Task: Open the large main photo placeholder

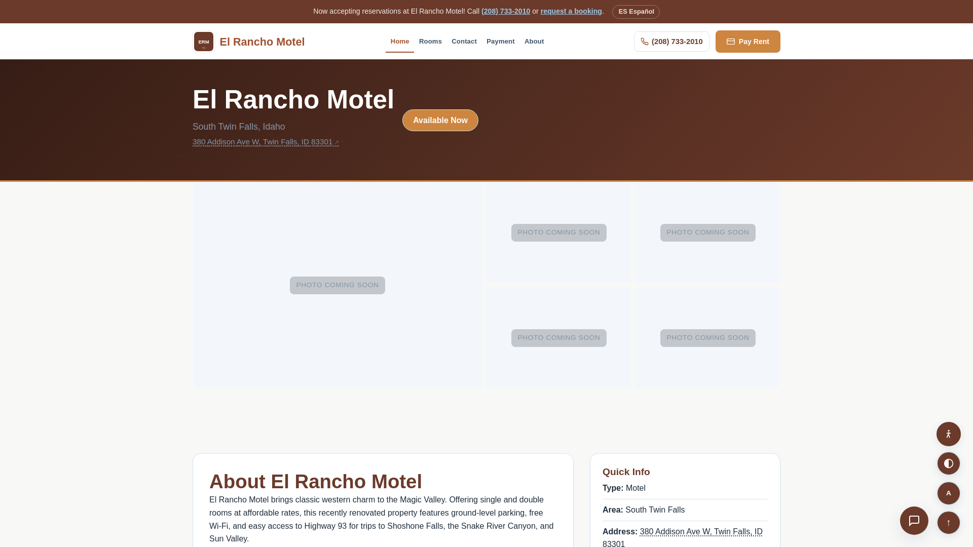Action: point(338,286)
